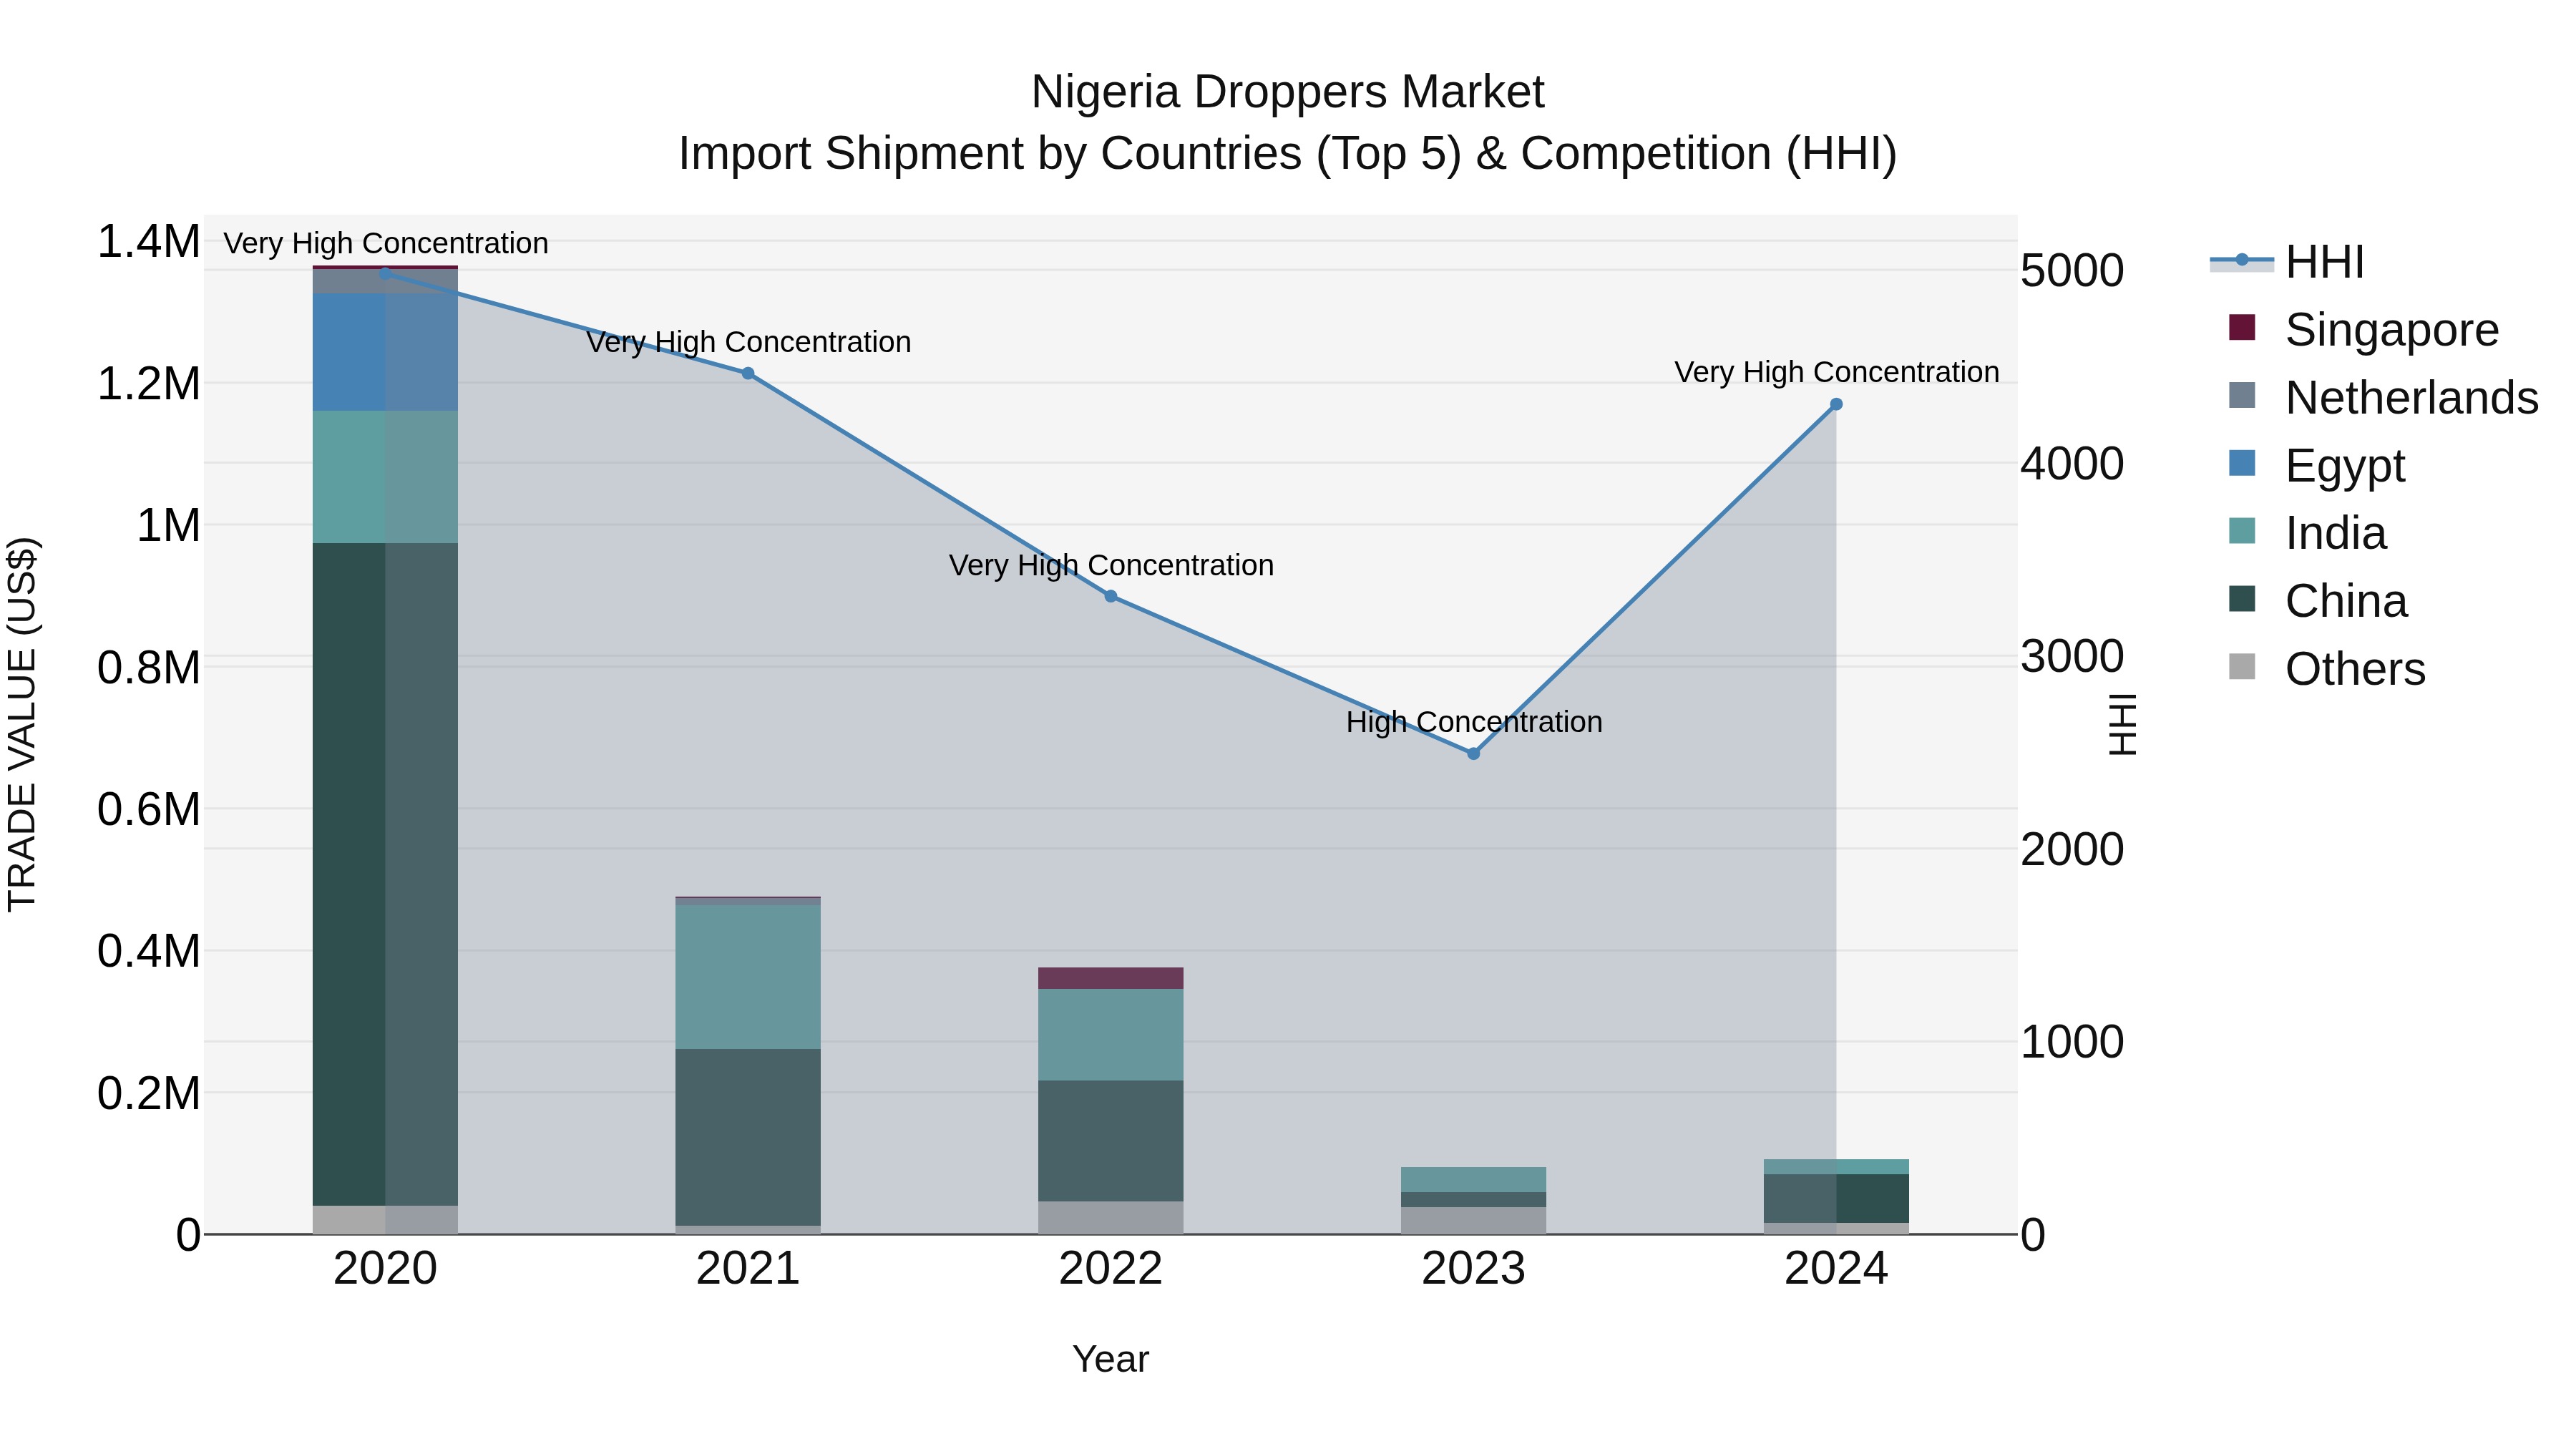Image resolution: width=2576 pixels, height=1449 pixels.
Task: Click the China dark green swatch
Action: click(x=2242, y=599)
